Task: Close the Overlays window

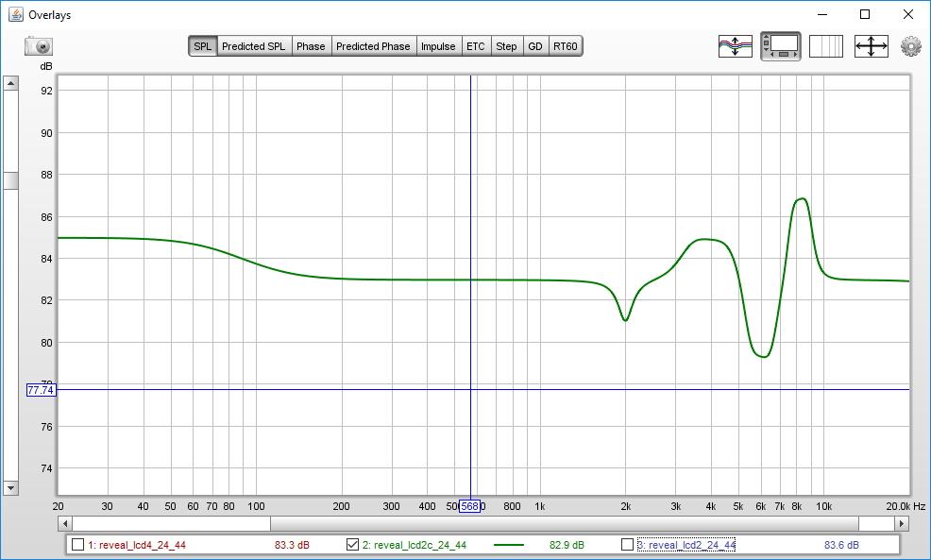Action: [907, 14]
